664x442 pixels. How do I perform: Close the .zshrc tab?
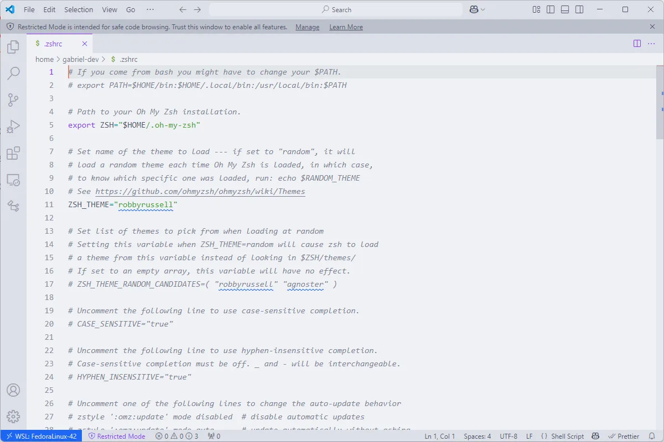tap(85, 43)
